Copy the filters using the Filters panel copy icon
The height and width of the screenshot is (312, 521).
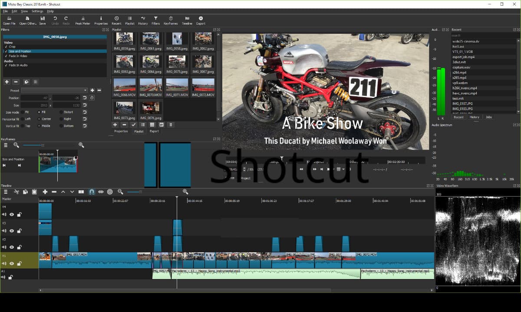pos(26,81)
